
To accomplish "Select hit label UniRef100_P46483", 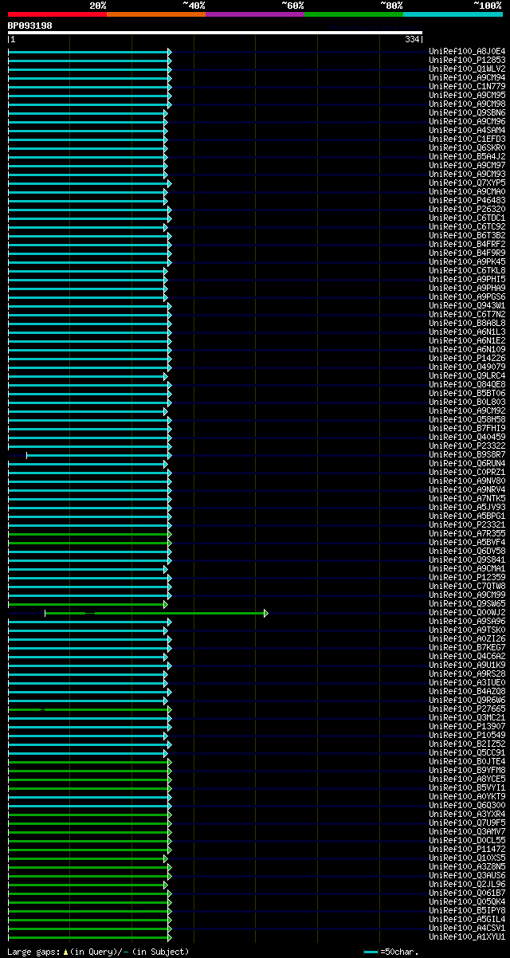I will 467,200.
